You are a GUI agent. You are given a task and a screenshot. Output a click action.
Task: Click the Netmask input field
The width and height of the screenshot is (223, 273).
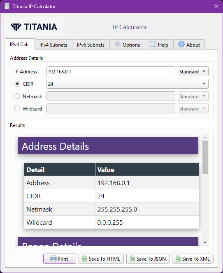pyautogui.click(x=111, y=96)
